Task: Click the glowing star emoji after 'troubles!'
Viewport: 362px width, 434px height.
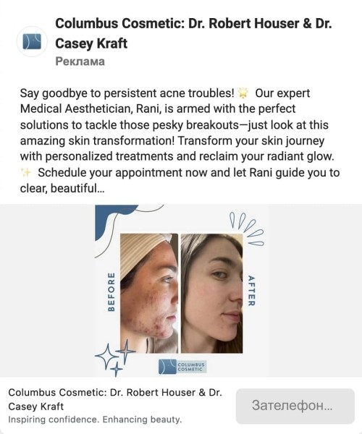Action: [243, 93]
